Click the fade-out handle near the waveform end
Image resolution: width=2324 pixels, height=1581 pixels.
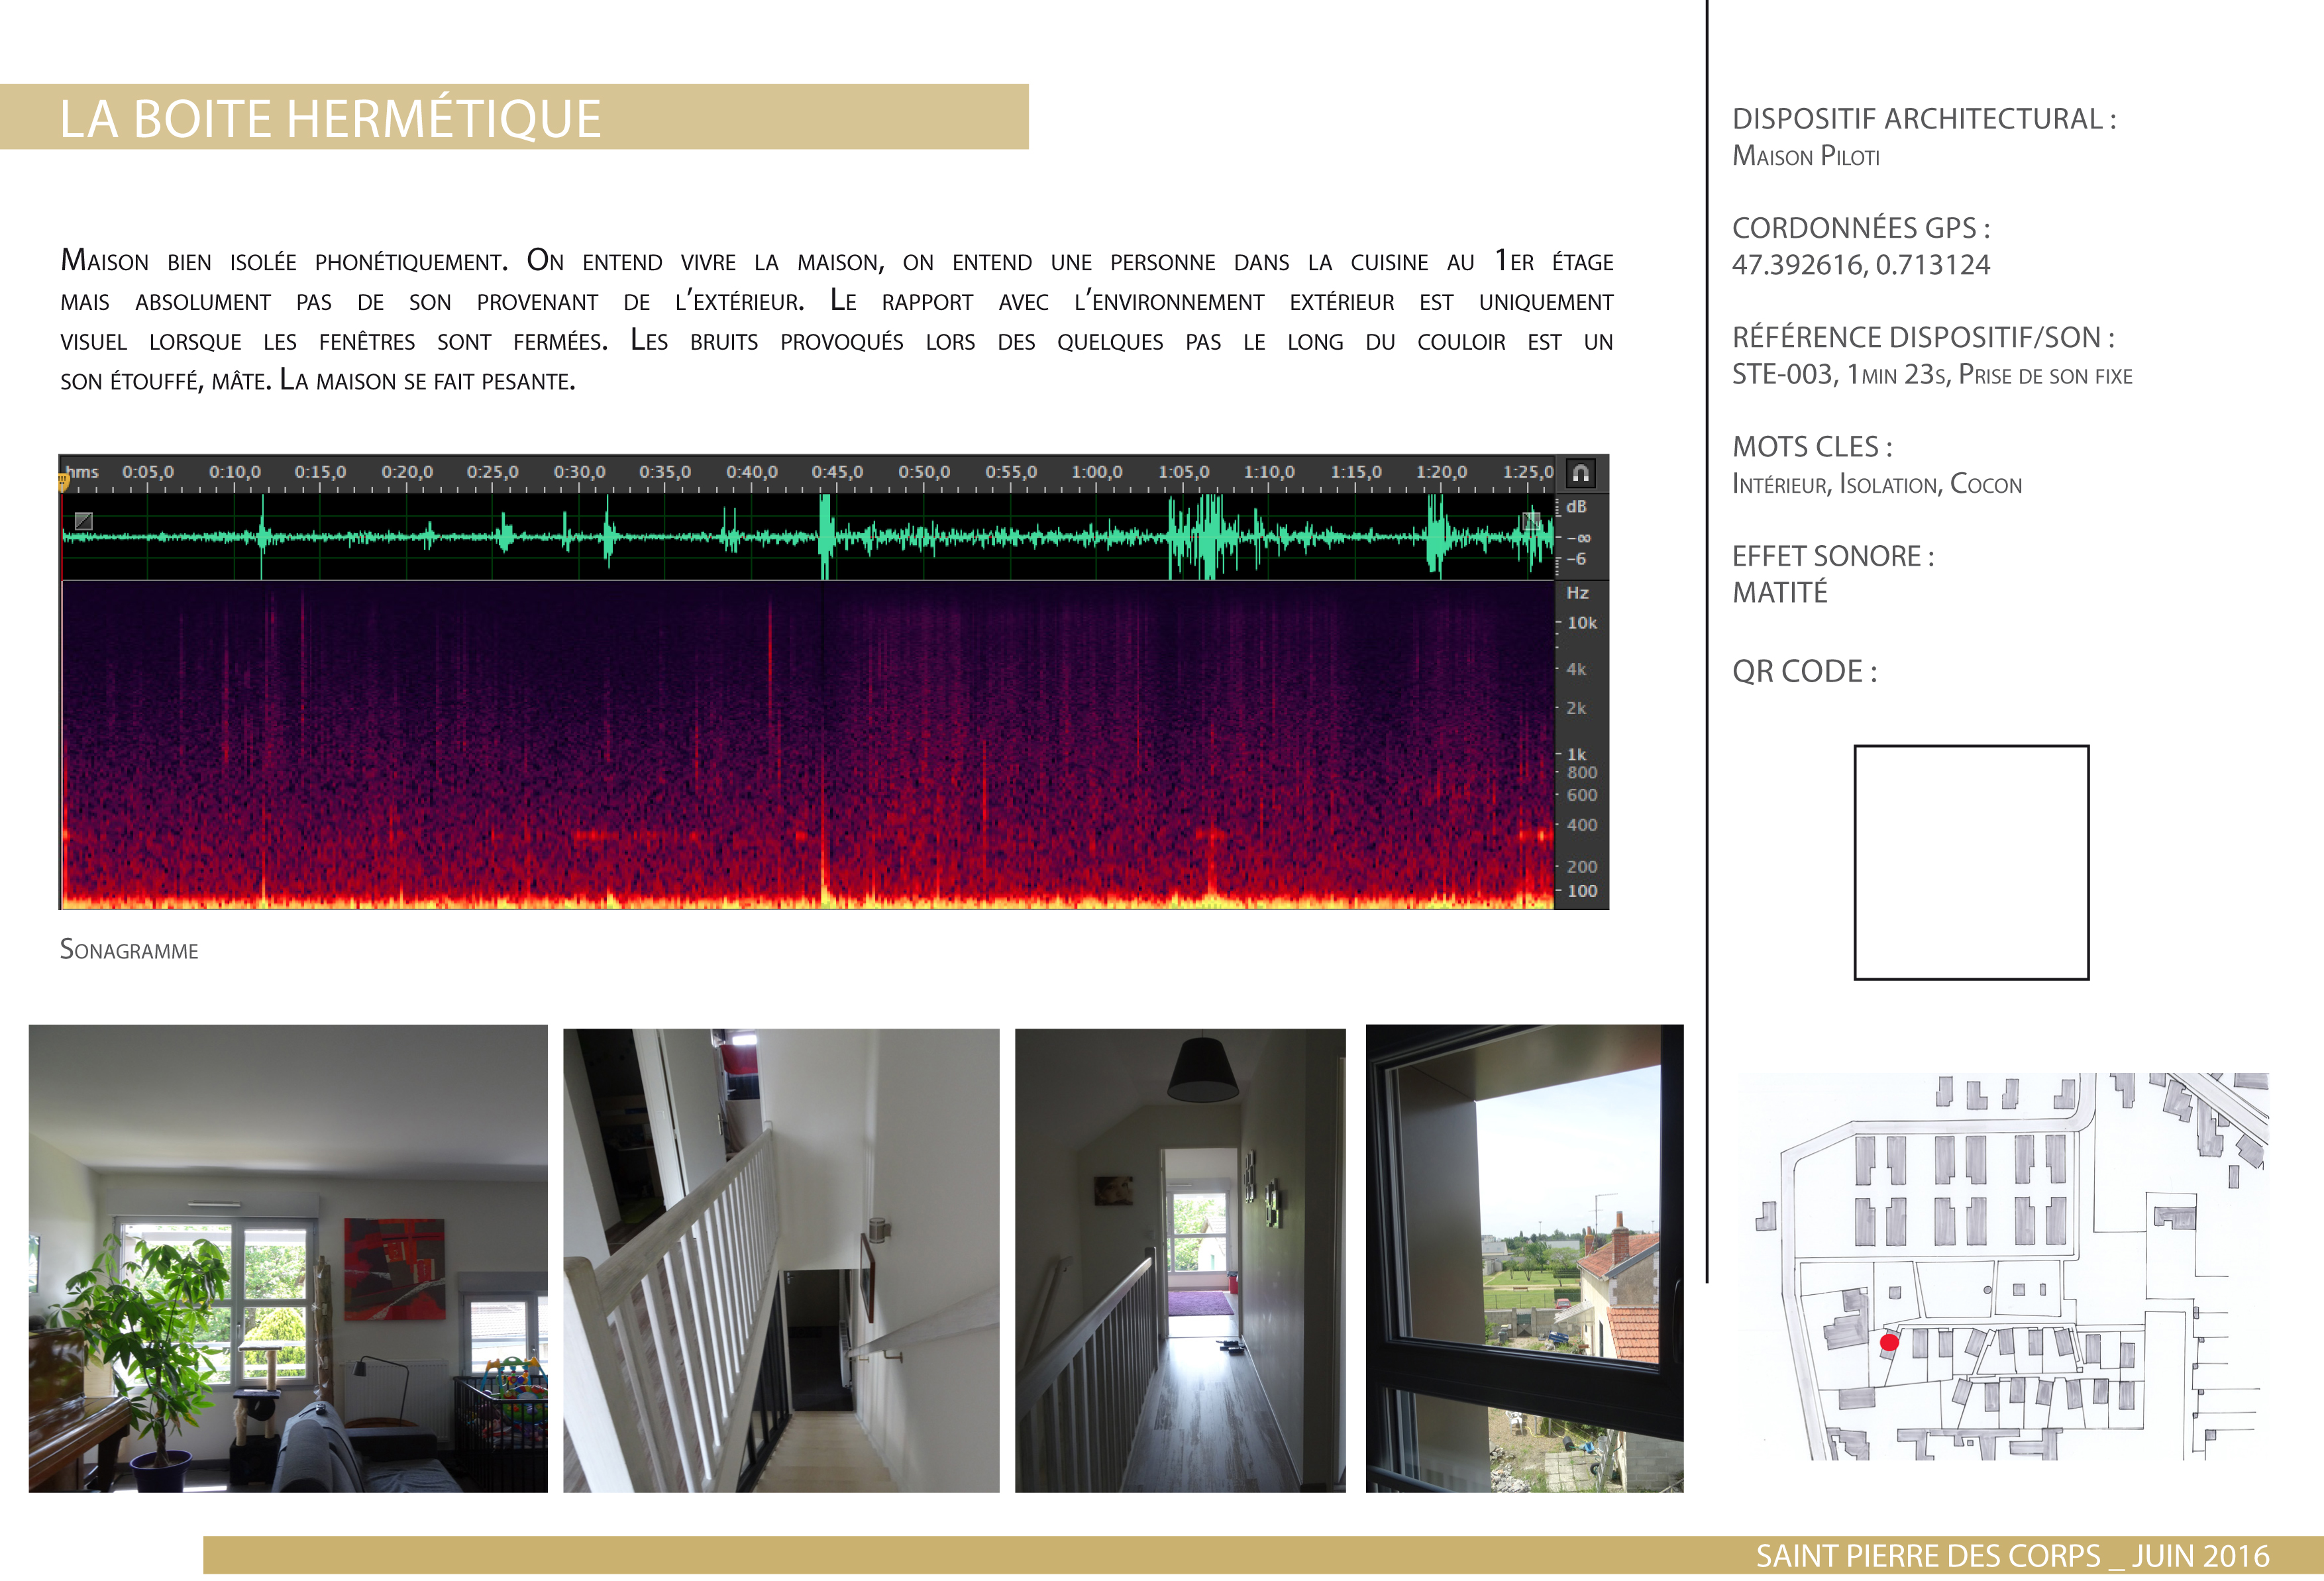[x=1531, y=521]
